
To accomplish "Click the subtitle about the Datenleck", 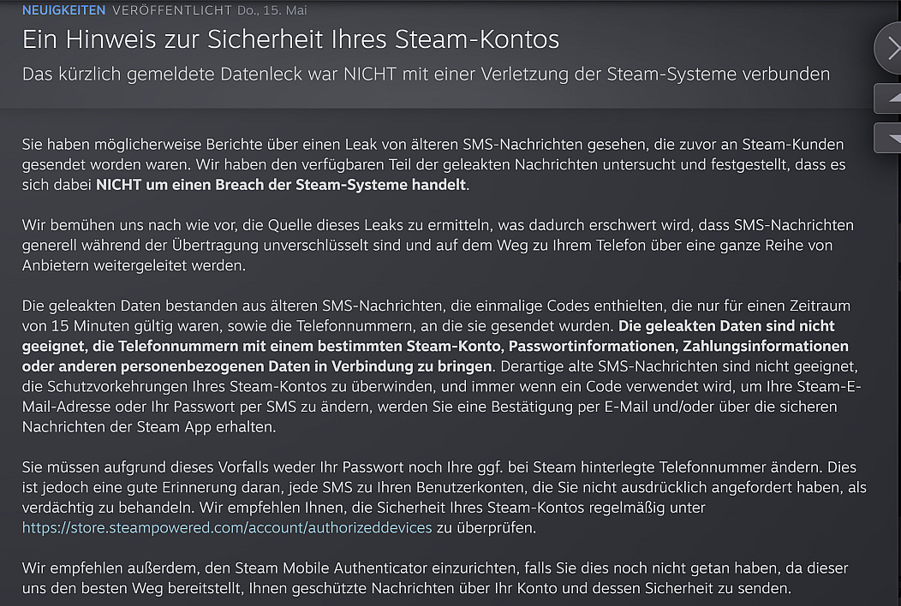I will (426, 74).
